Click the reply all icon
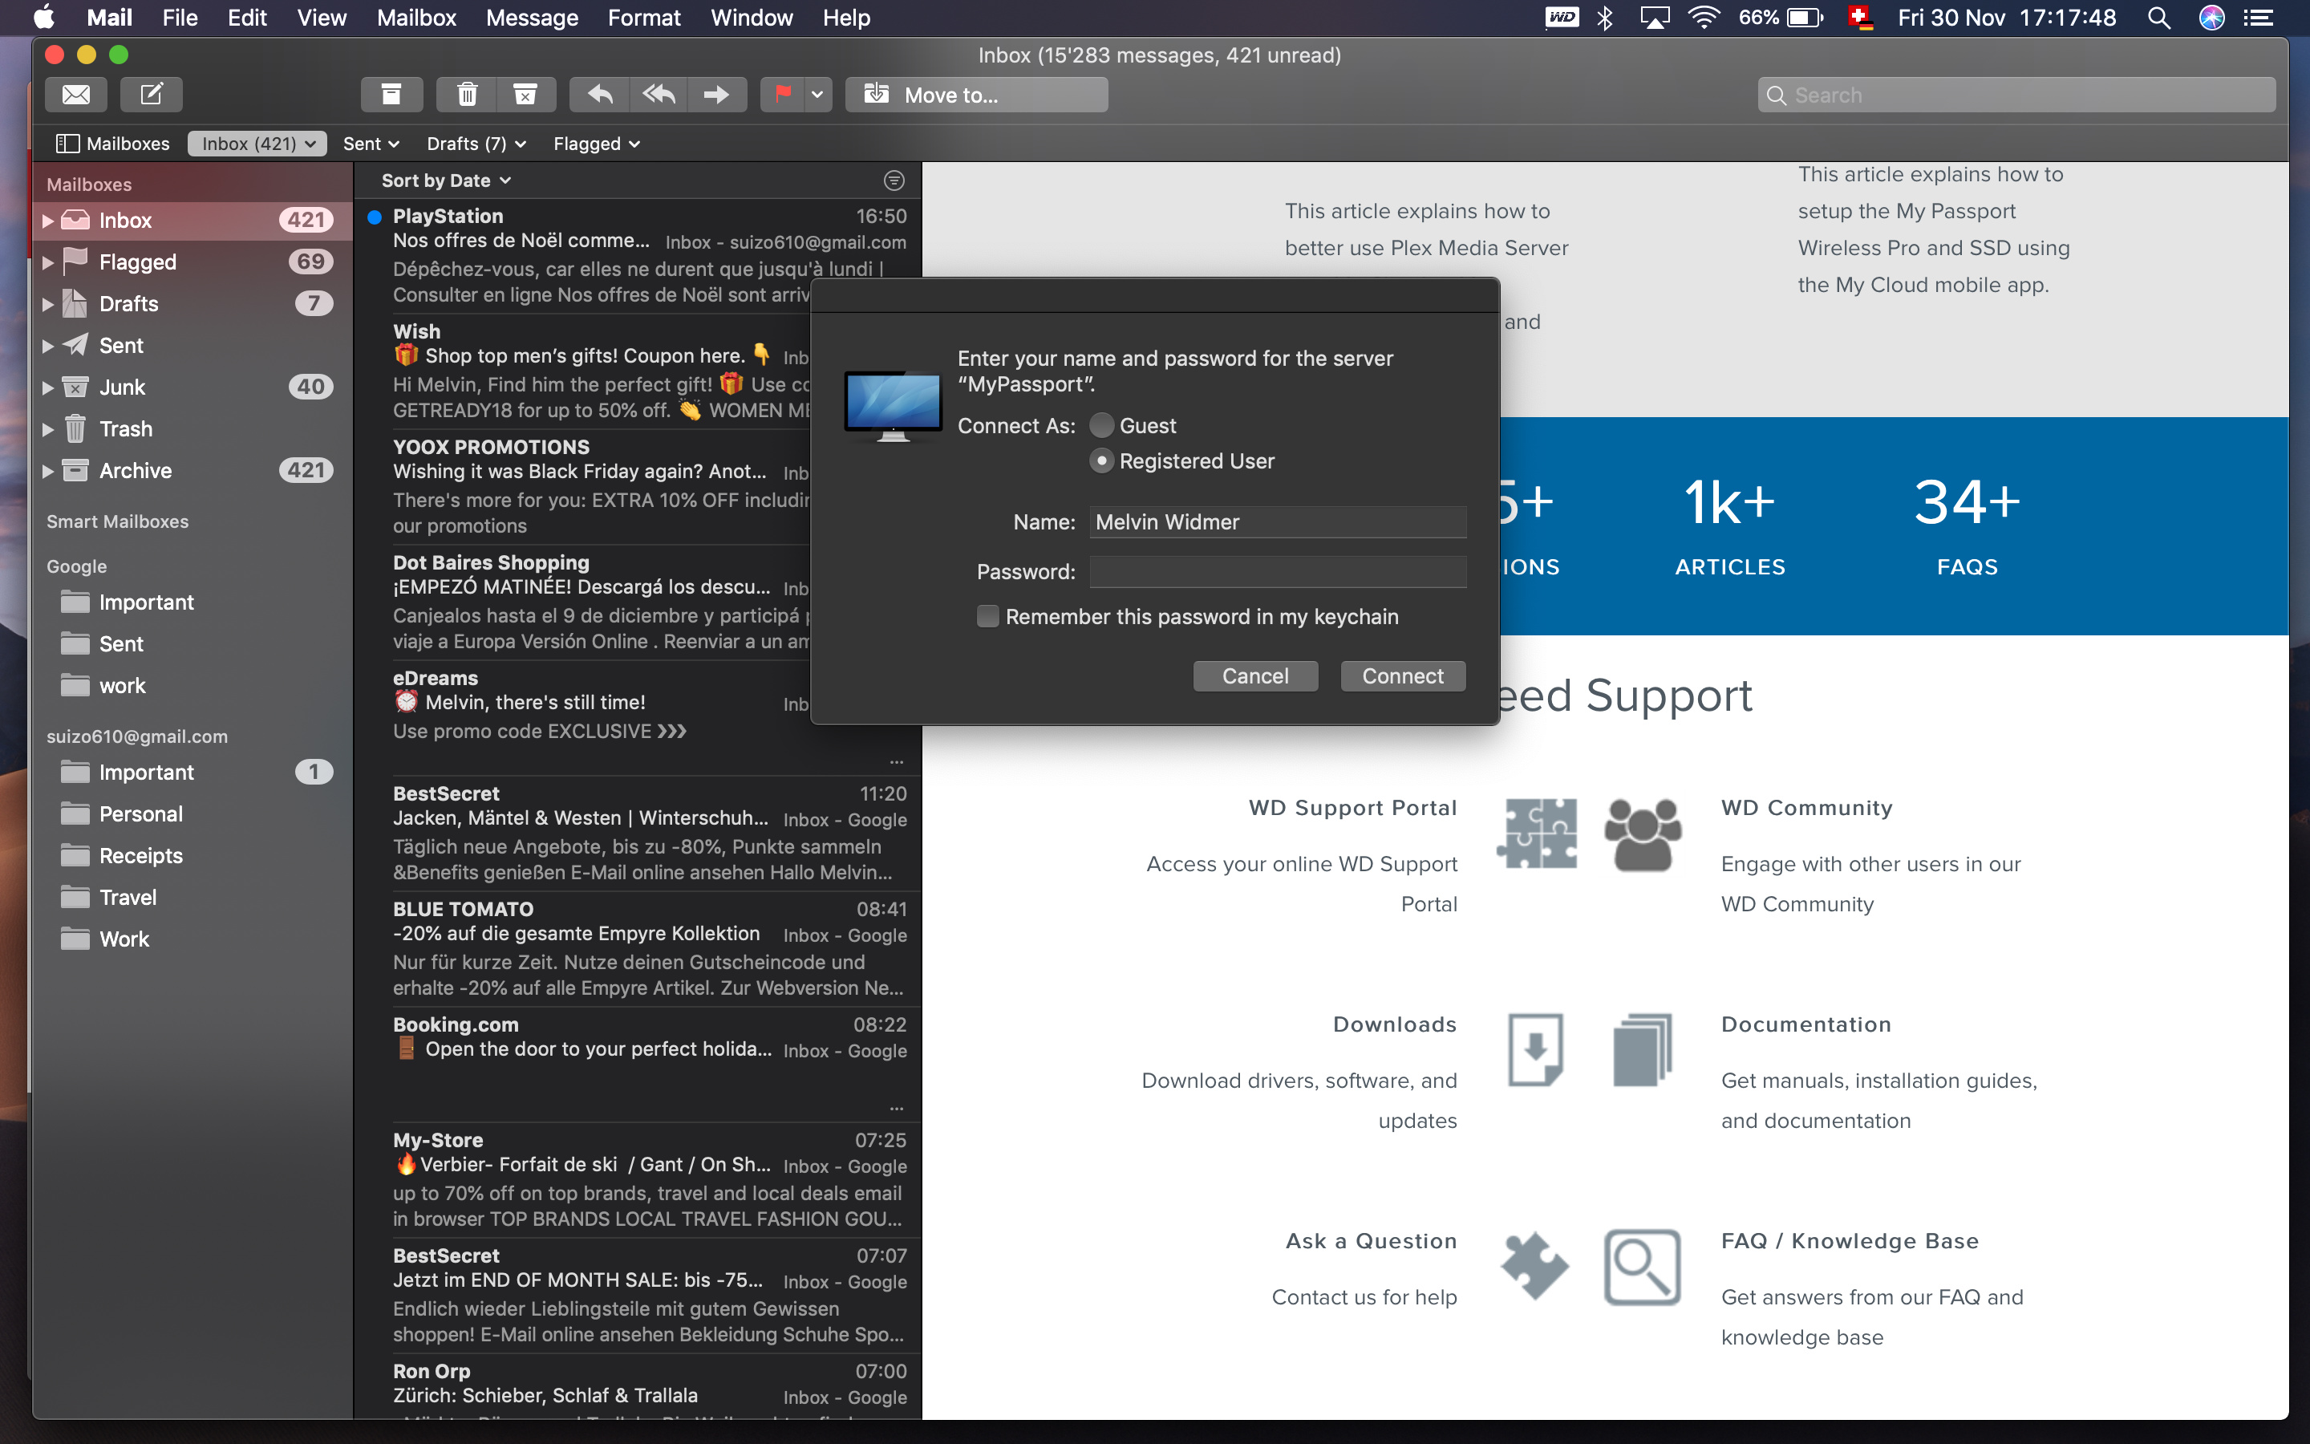 click(657, 95)
